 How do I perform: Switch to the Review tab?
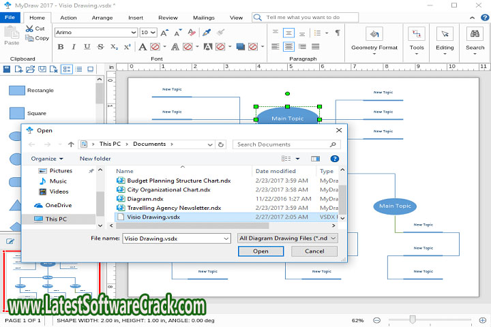pyautogui.click(x=168, y=18)
